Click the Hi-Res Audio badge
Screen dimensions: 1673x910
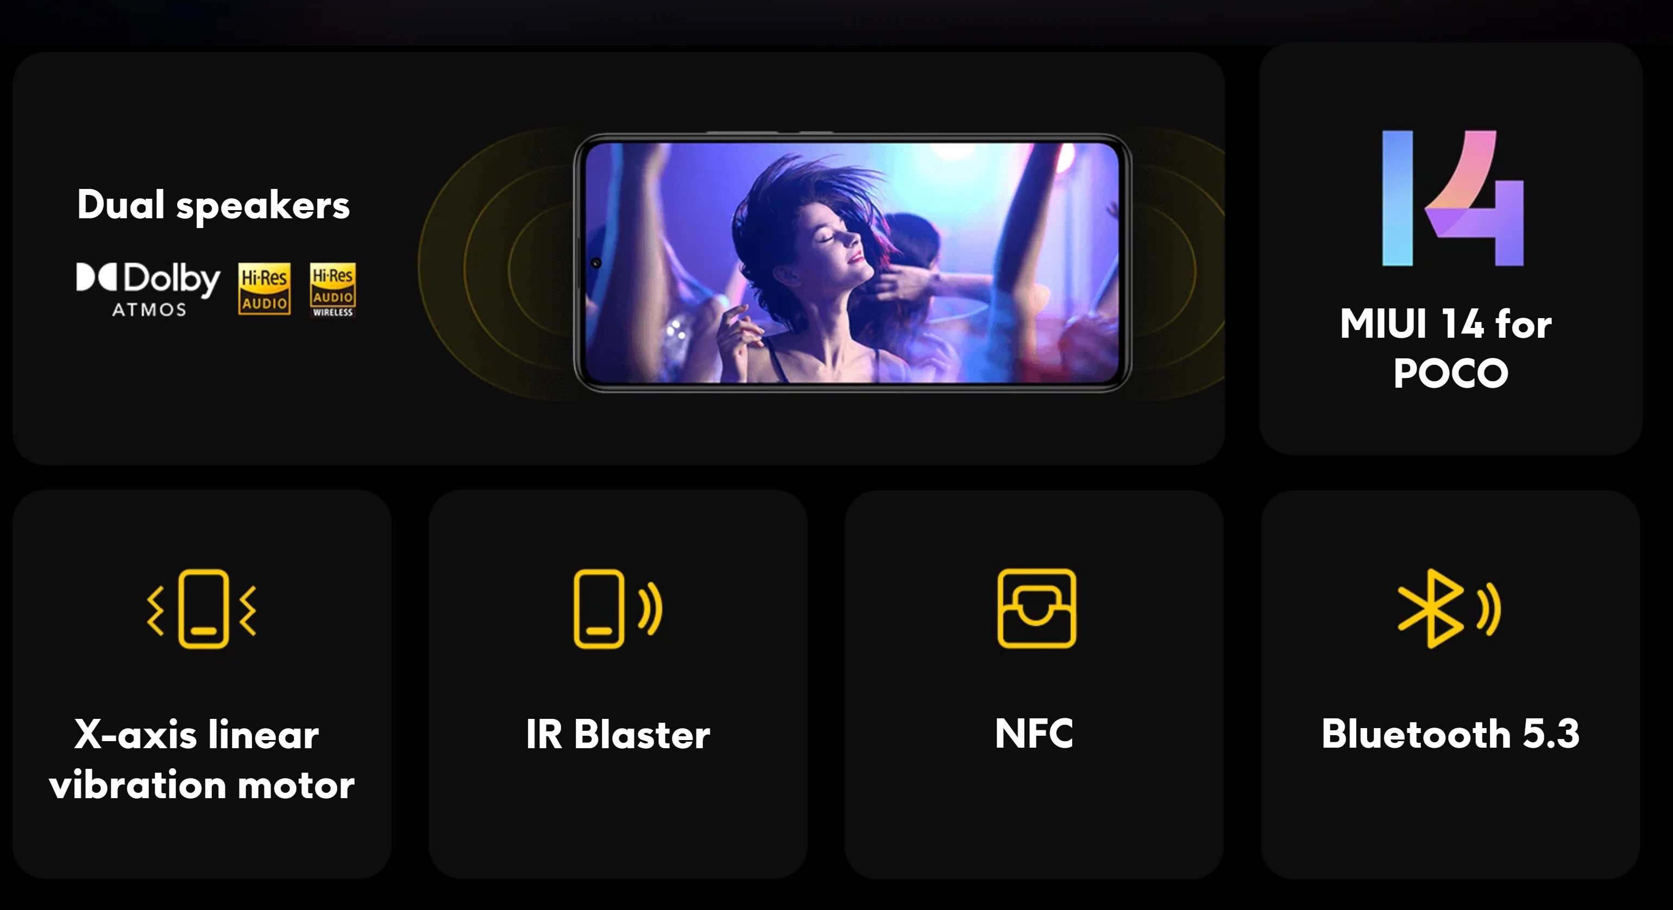click(x=263, y=289)
